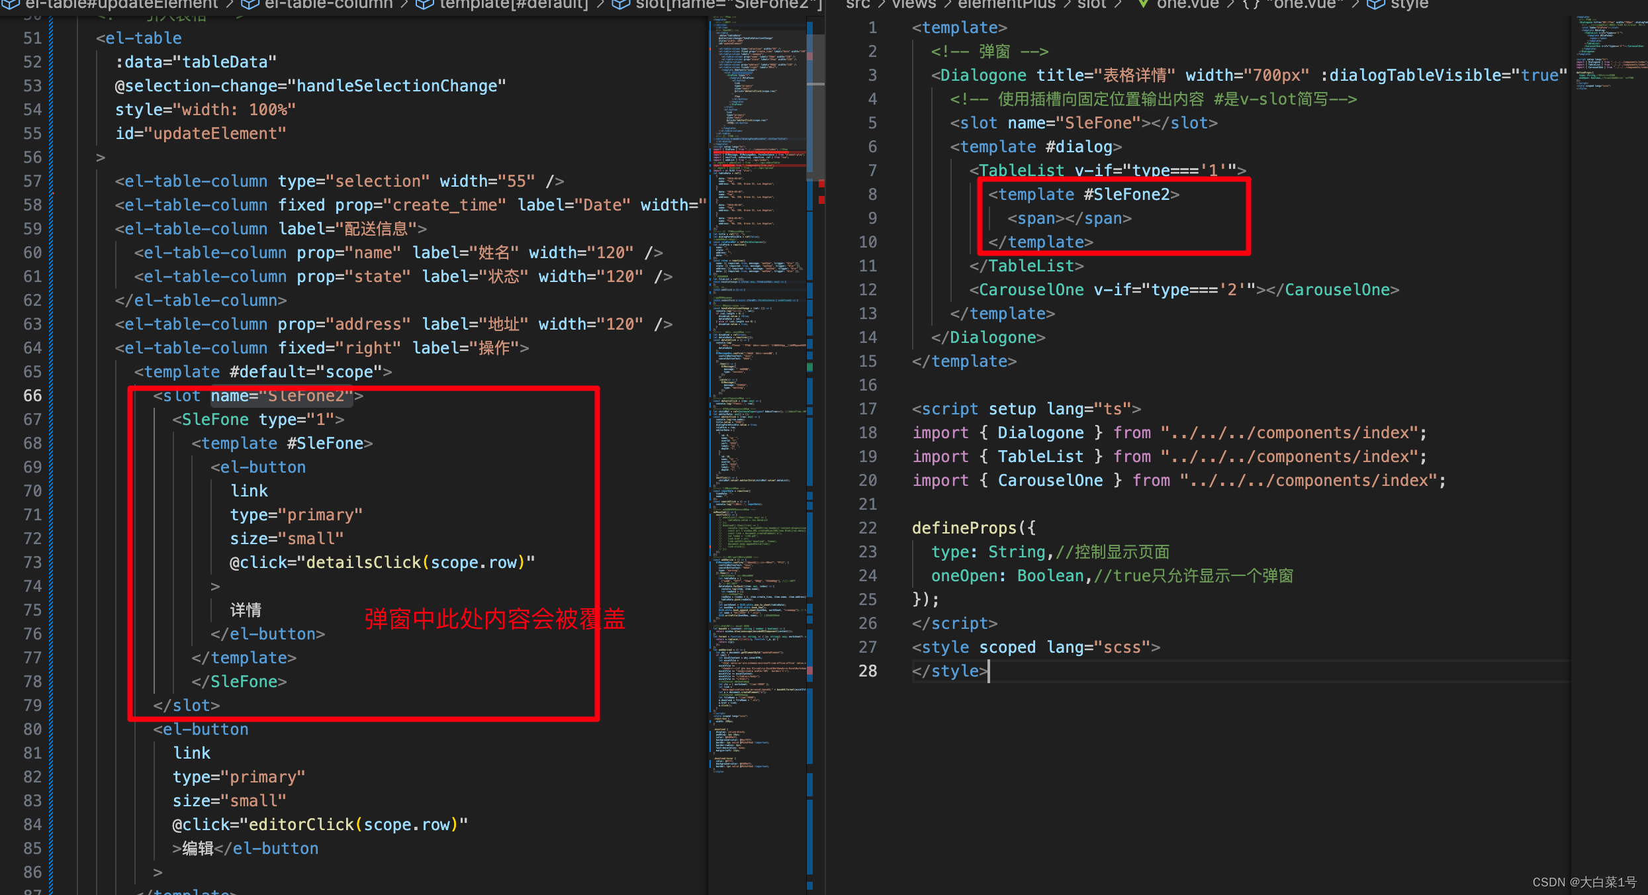The height and width of the screenshot is (895, 1648).
Task: Click line number 66 in left editor
Action: [32, 396]
